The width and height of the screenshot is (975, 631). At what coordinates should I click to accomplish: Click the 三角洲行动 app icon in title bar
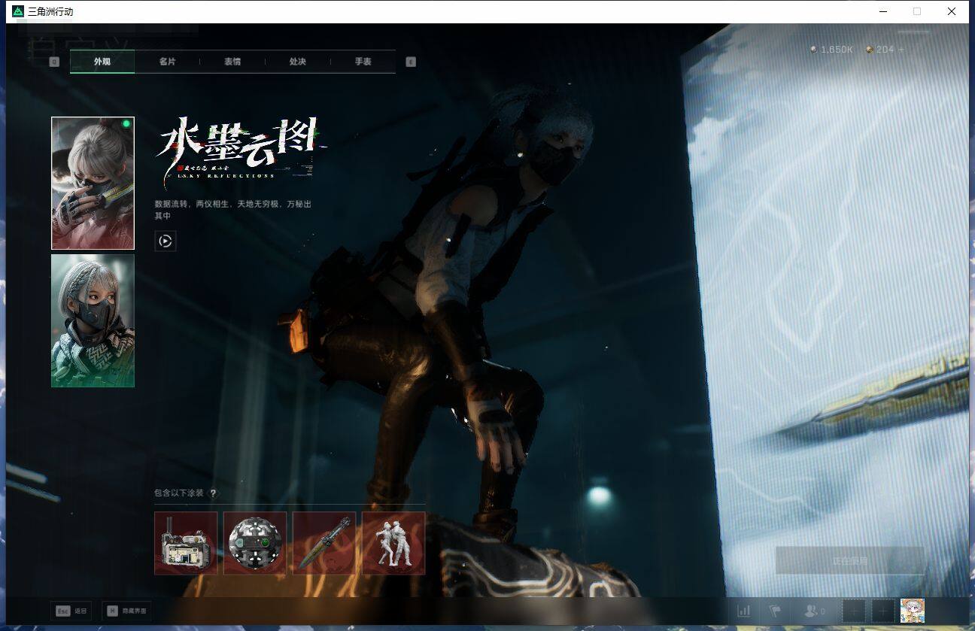coord(18,11)
